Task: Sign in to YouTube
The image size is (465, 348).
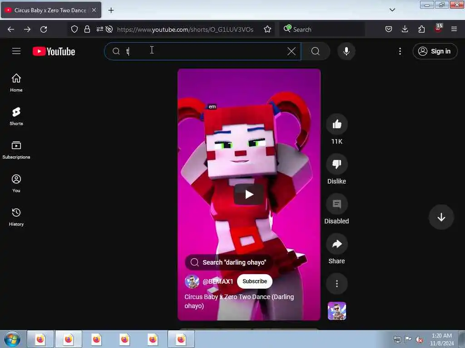Action: 435,51
